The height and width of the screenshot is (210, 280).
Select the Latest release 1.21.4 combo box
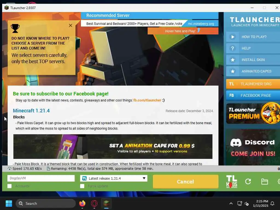point(113,178)
